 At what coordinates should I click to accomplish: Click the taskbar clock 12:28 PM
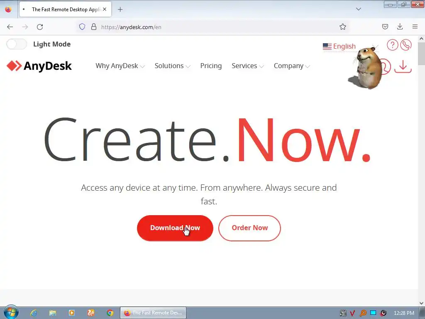[404, 313]
